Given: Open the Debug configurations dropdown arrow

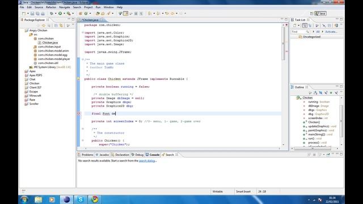Looking at the screenshot, I should click(56, 14).
